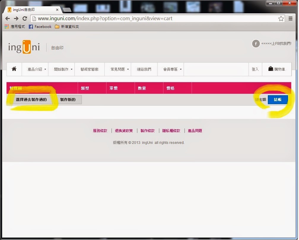Open the 藝術家藝廊 menu item
The width and height of the screenshot is (299, 240).
[90, 69]
